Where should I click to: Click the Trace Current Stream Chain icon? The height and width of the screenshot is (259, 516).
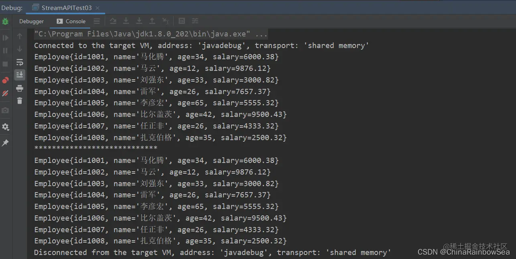tap(195, 21)
